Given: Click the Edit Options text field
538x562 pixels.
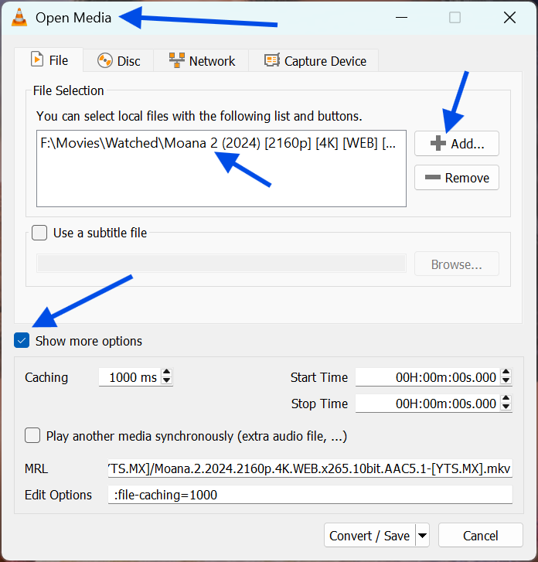Looking at the screenshot, I should [310, 495].
